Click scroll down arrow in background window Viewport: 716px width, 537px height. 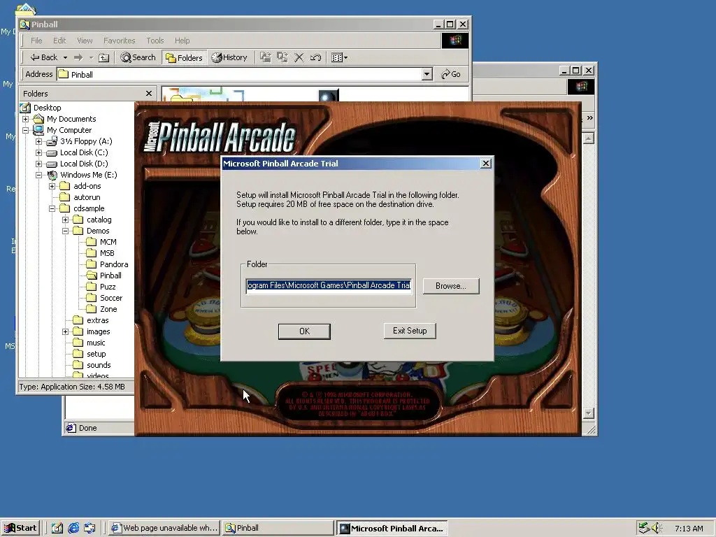(x=589, y=413)
